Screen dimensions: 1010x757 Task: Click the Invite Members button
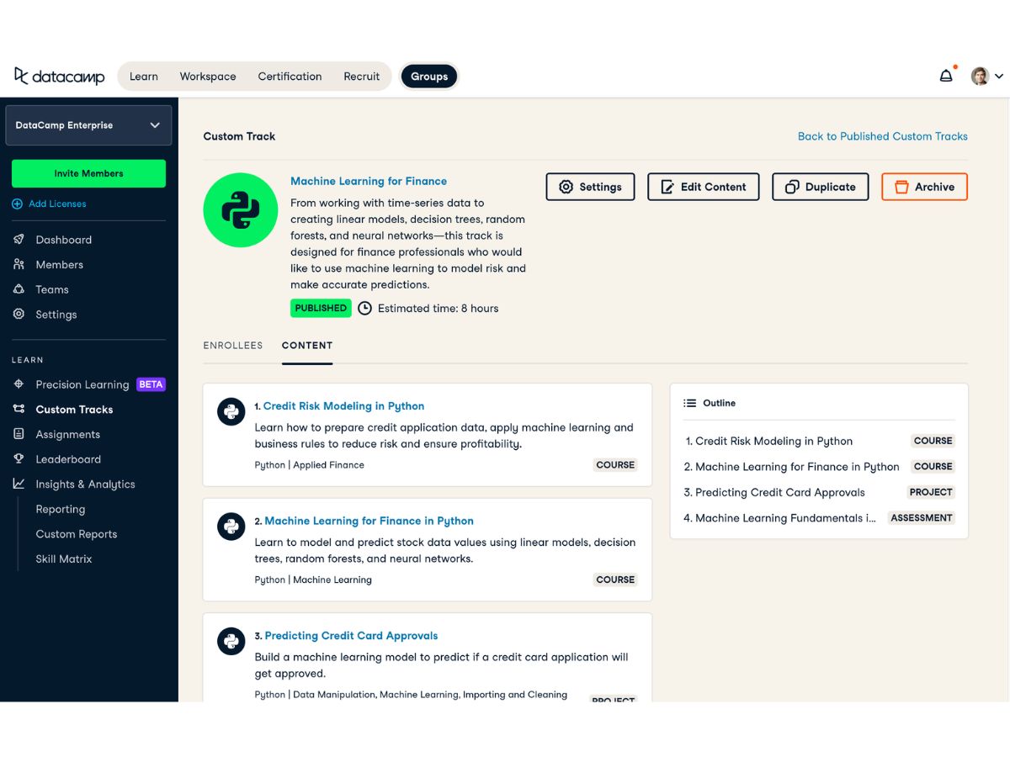point(88,173)
